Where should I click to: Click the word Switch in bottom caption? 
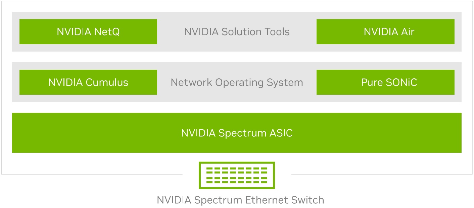click(x=308, y=200)
